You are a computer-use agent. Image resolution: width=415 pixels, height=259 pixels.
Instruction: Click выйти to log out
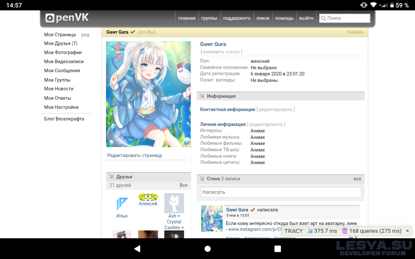click(306, 18)
